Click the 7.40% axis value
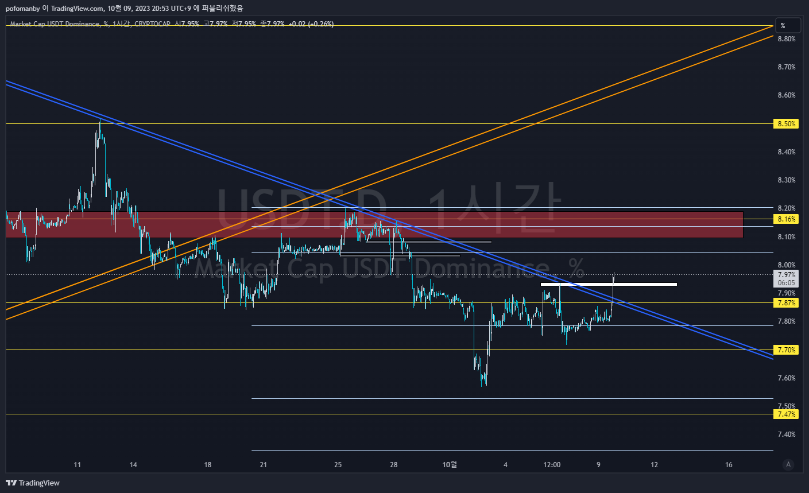809x493 pixels. [x=787, y=434]
